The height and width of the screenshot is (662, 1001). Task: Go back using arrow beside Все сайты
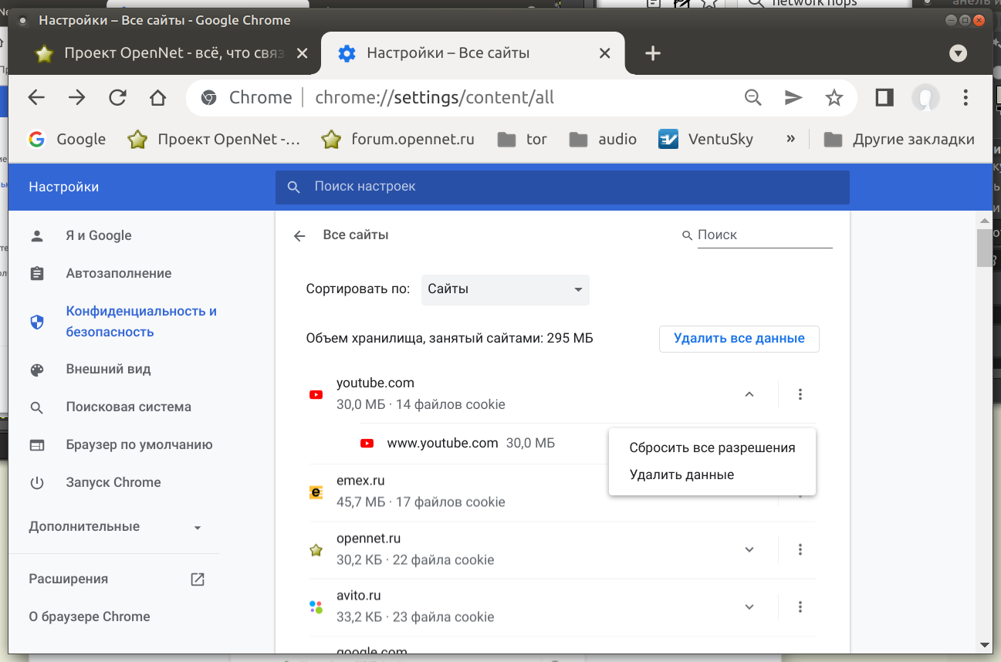pos(300,235)
